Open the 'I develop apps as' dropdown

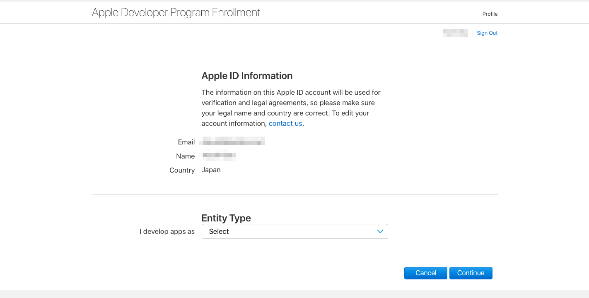(x=294, y=231)
